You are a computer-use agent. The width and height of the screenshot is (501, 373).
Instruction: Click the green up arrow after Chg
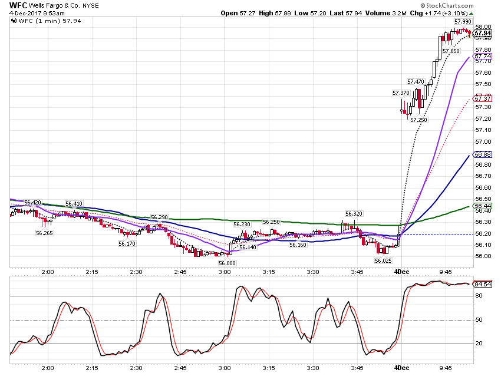472,14
